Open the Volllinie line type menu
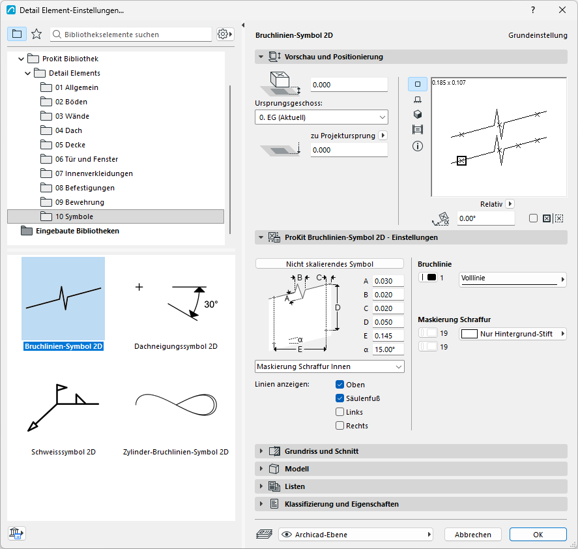Image resolution: width=578 pixels, height=549 pixels. [x=512, y=279]
